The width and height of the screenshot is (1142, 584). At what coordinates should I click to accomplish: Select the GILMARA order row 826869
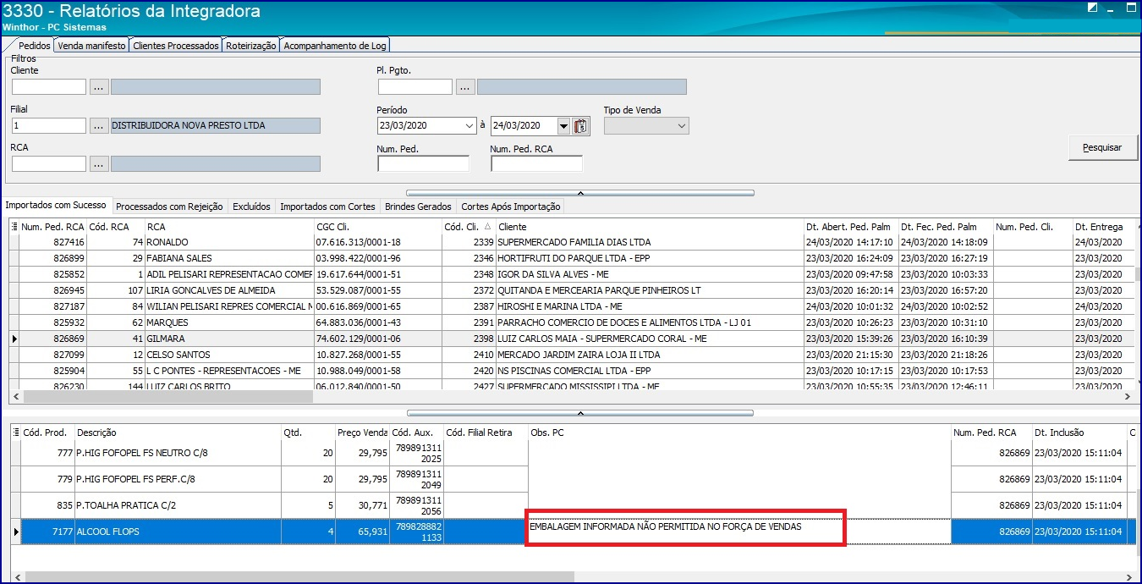pos(572,339)
